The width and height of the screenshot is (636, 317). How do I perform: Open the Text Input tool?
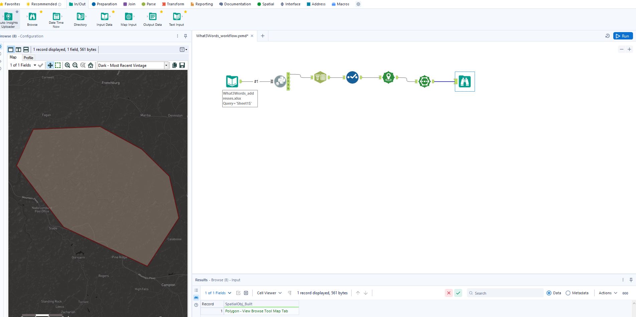click(x=176, y=16)
